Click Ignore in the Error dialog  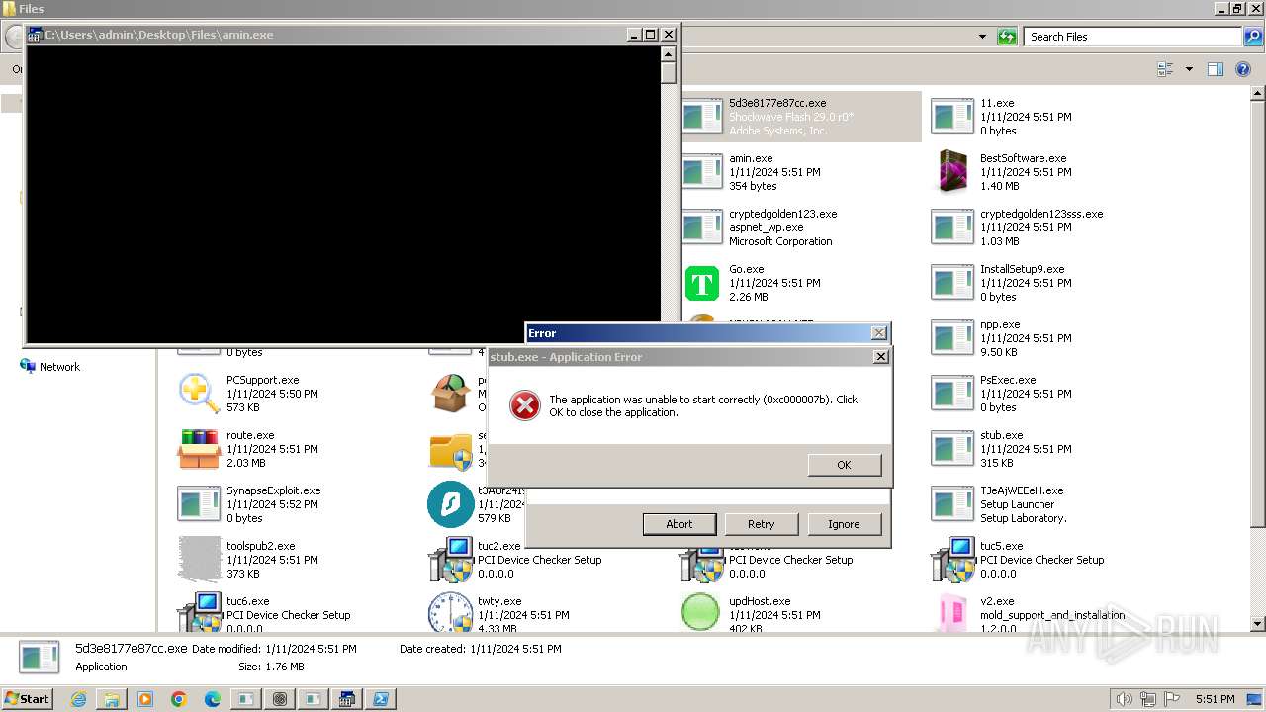844,524
